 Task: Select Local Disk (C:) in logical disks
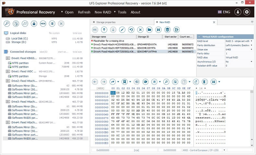pos(19,38)
